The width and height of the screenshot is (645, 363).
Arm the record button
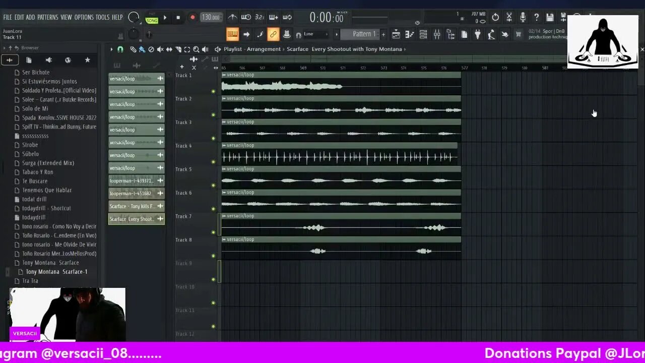pyautogui.click(x=192, y=18)
